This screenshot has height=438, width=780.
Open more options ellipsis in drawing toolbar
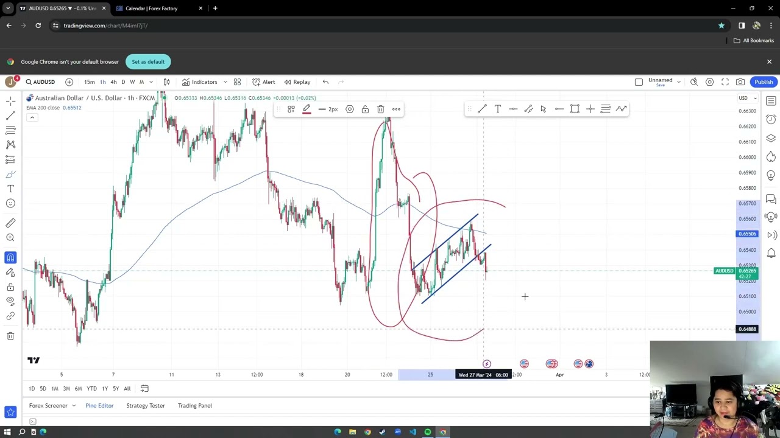coord(396,109)
